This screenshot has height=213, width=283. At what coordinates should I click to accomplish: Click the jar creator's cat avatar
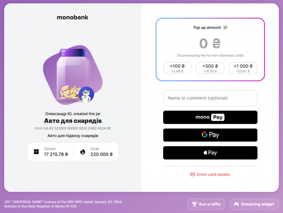pos(86,94)
